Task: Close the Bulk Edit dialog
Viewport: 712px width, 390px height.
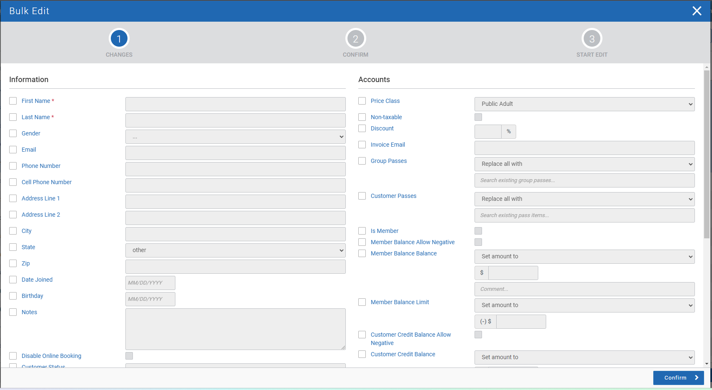Action: tap(697, 11)
